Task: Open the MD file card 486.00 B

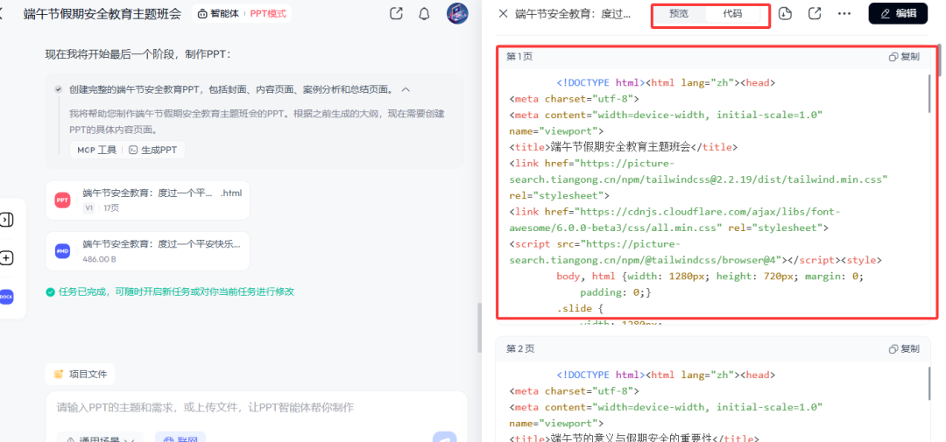Action: pos(148,251)
